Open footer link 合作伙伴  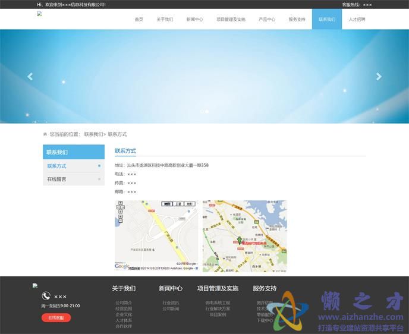pyautogui.click(x=124, y=326)
